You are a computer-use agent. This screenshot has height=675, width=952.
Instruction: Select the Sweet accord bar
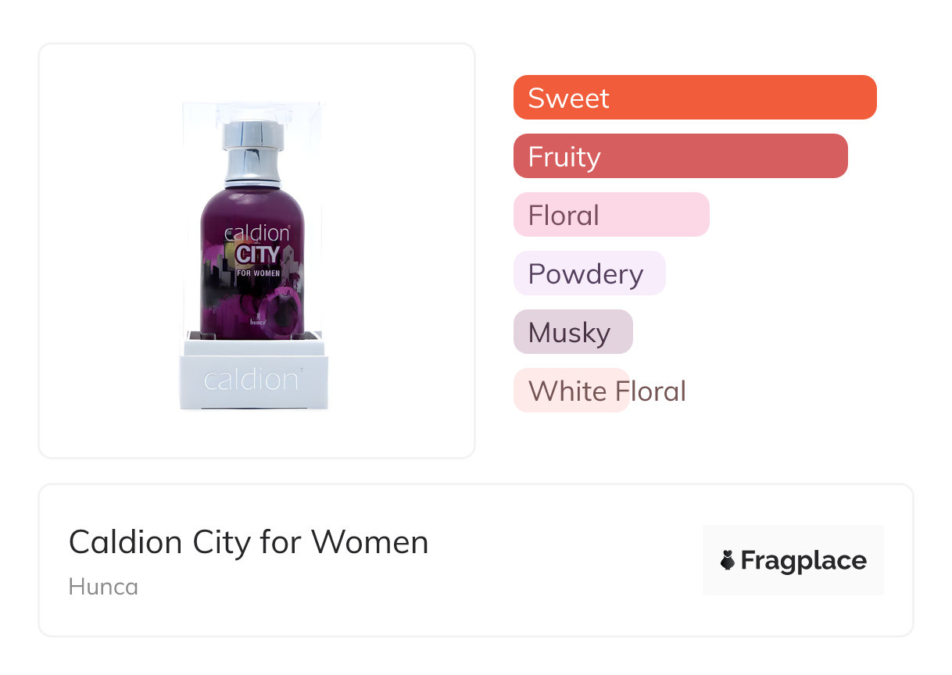(x=695, y=98)
